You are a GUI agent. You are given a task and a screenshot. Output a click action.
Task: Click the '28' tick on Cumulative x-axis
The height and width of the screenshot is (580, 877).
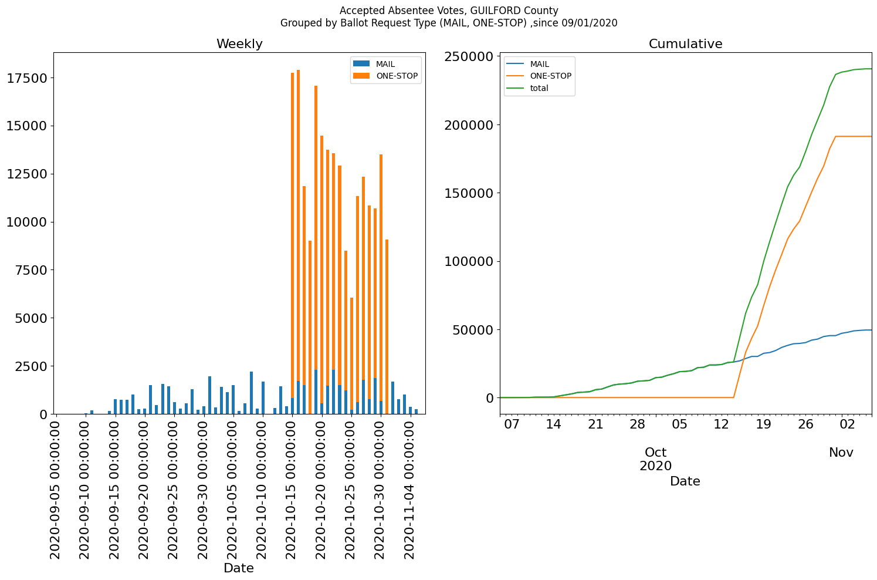(x=638, y=424)
